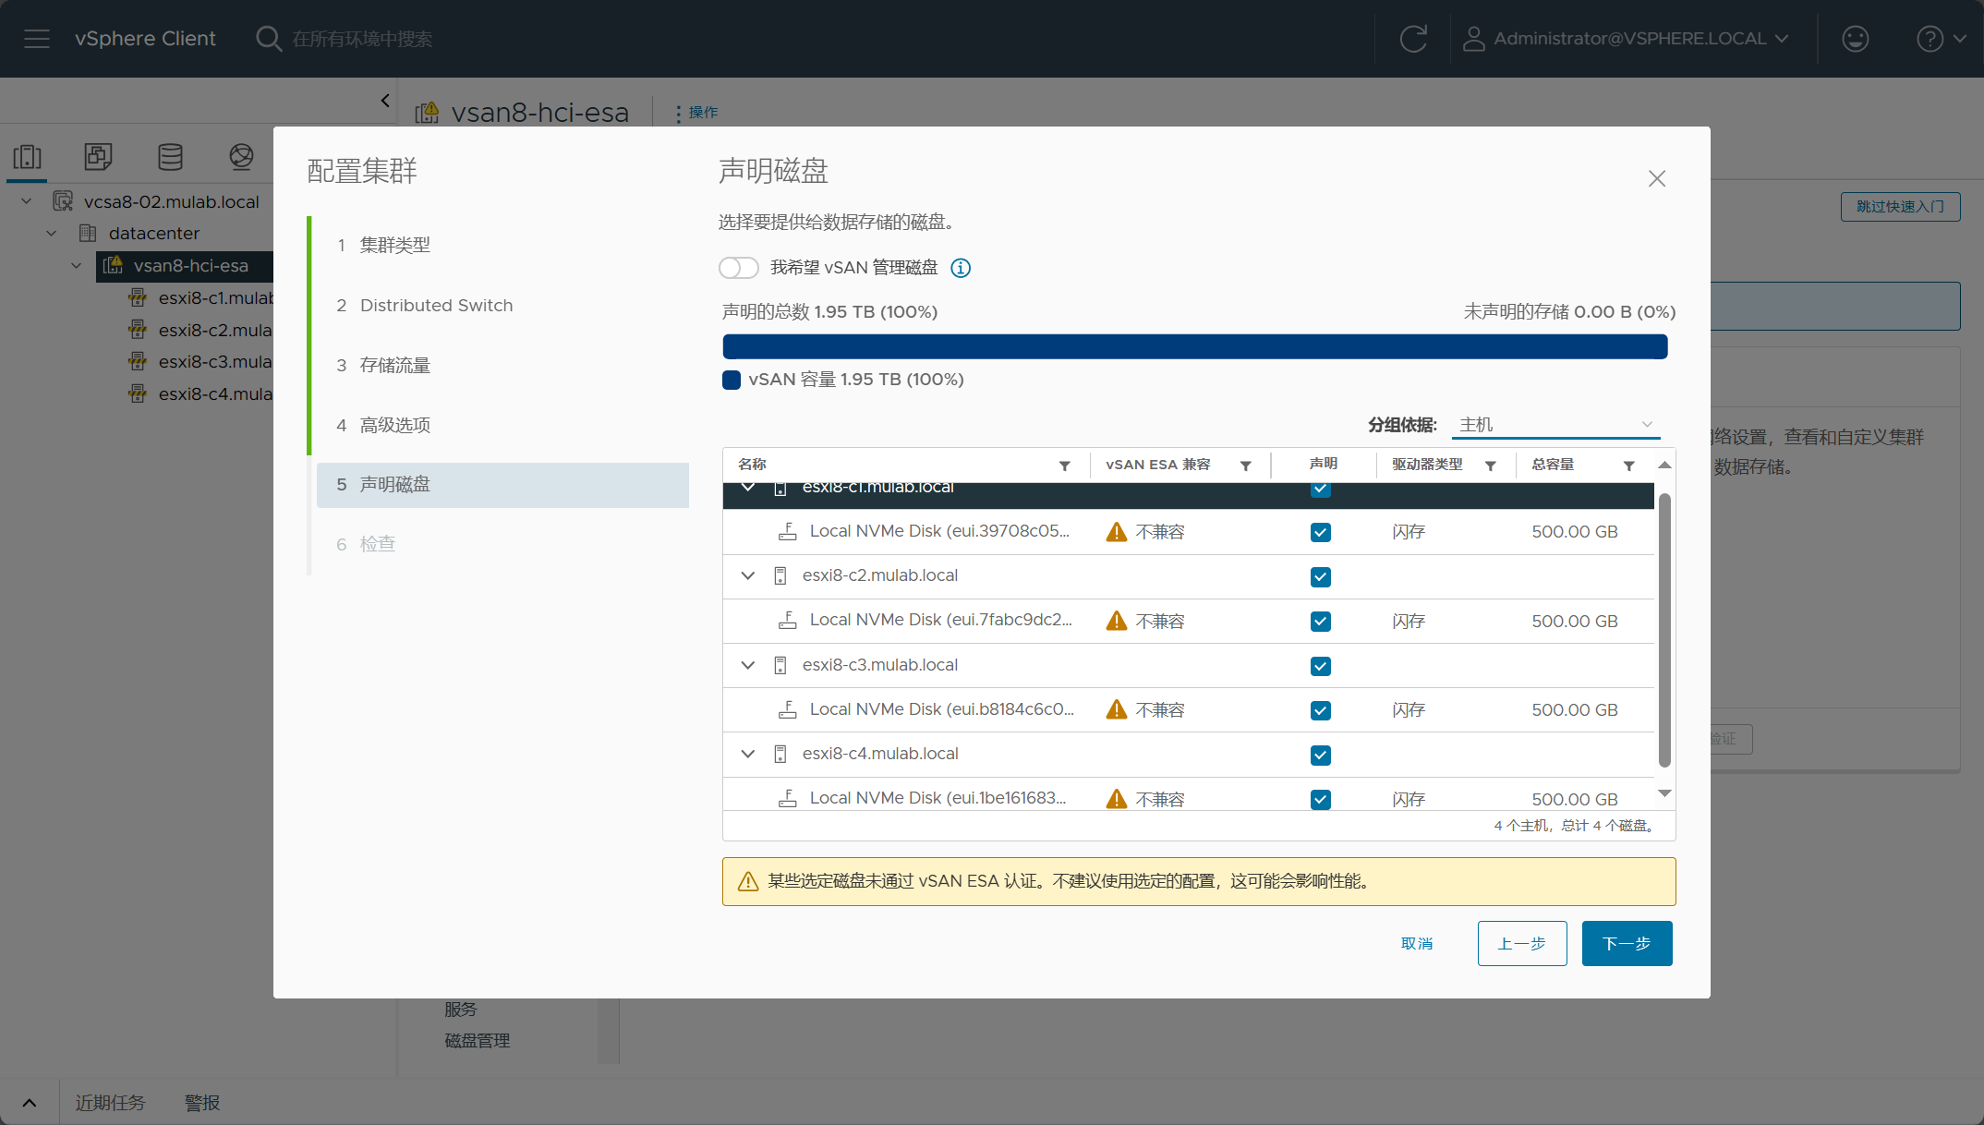Switch to Hosts and Clusters inventory view

click(28, 157)
